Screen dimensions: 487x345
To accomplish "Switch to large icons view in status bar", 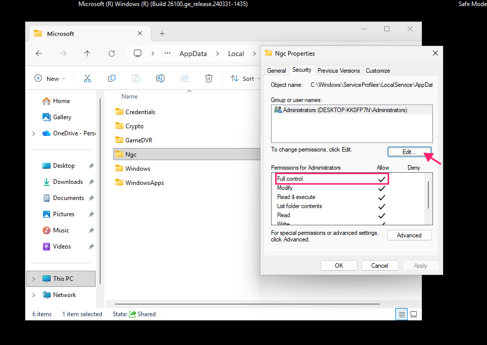I will point(414,314).
